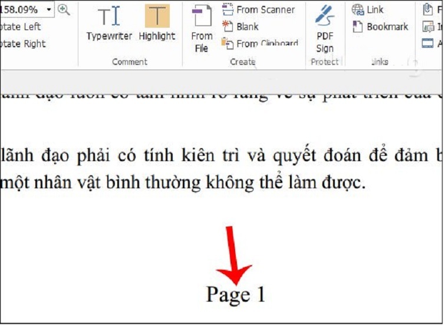Open the PDF Sign tool
The width and height of the screenshot is (445, 327).
coord(324,30)
